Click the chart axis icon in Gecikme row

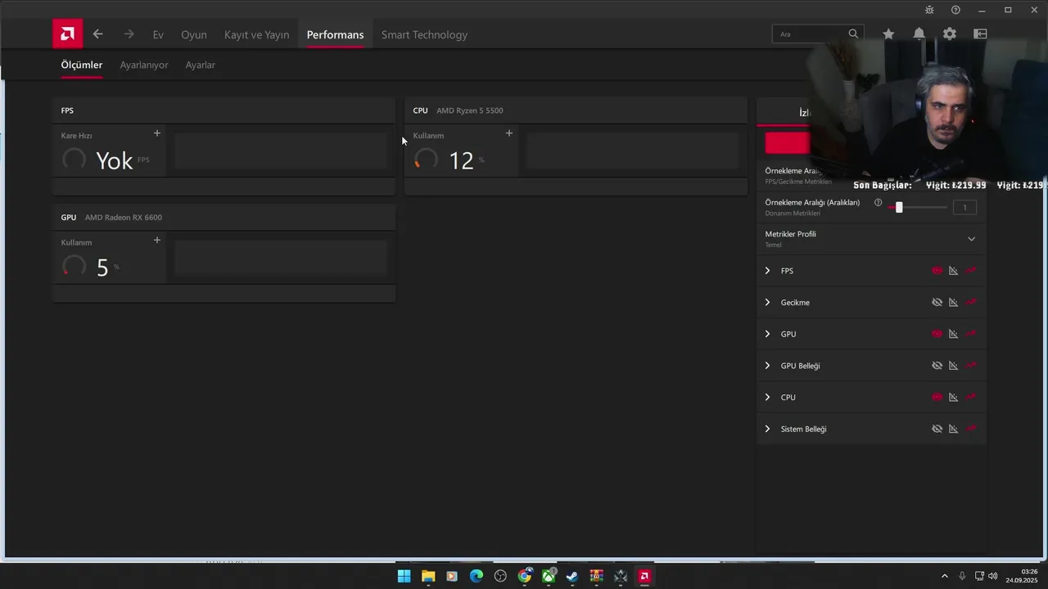[x=954, y=303]
